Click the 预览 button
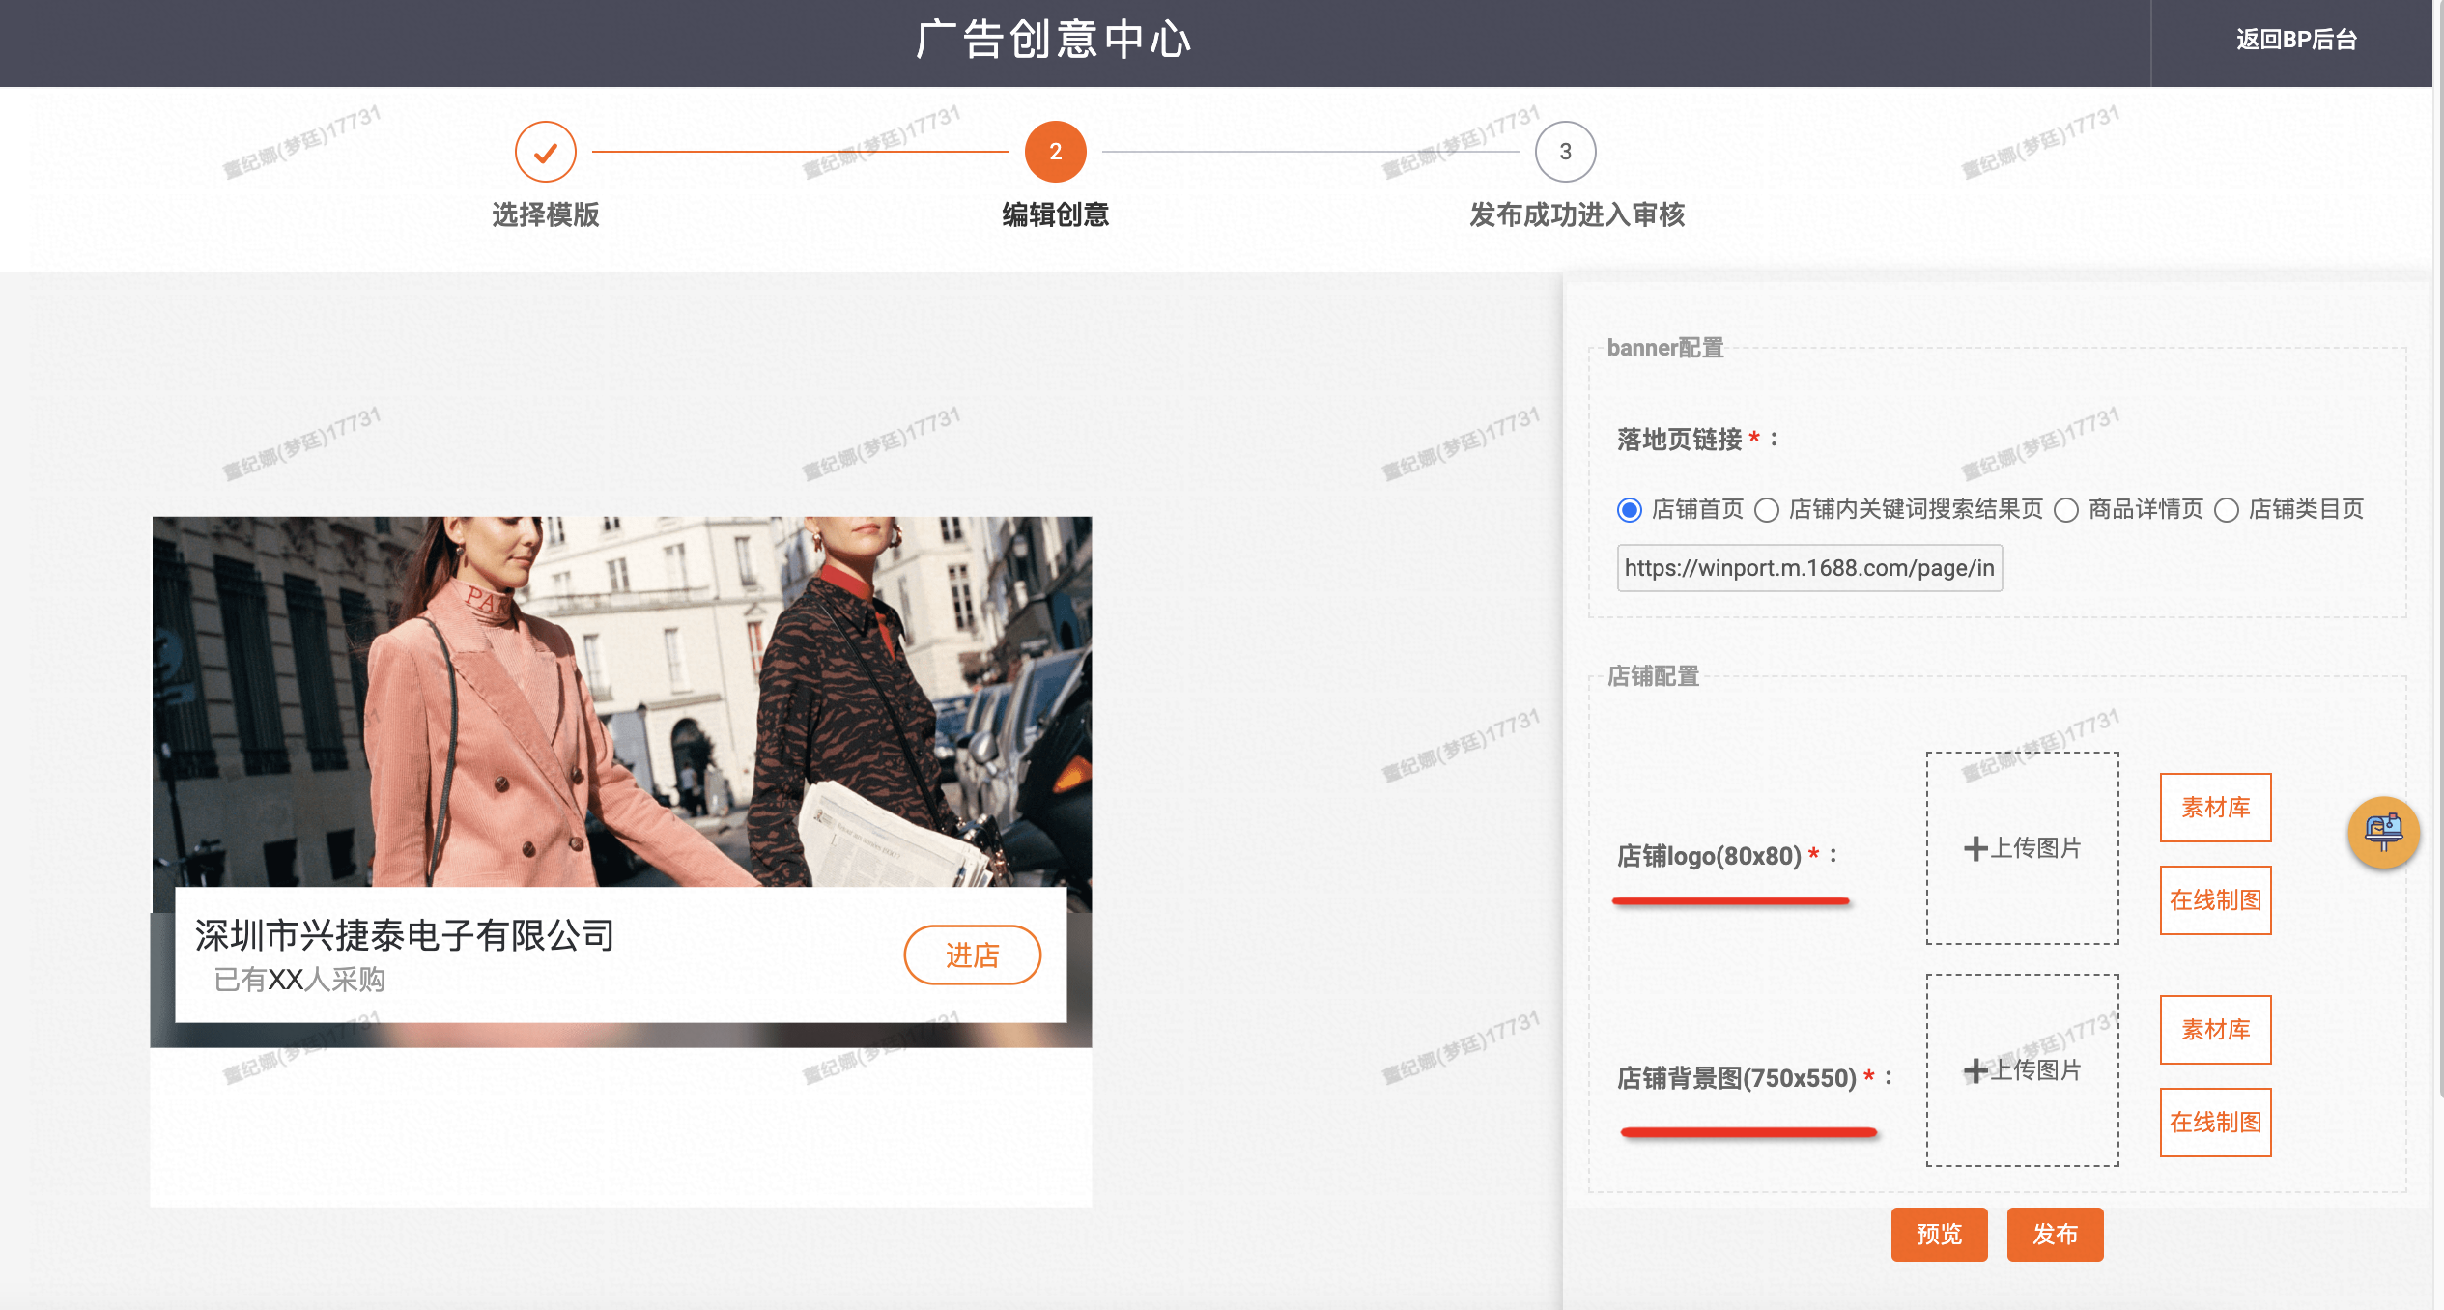Viewport: 2444px width, 1310px height. (x=1939, y=1234)
